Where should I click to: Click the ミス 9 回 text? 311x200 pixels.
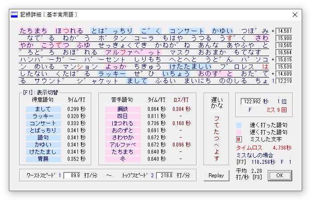277,110
